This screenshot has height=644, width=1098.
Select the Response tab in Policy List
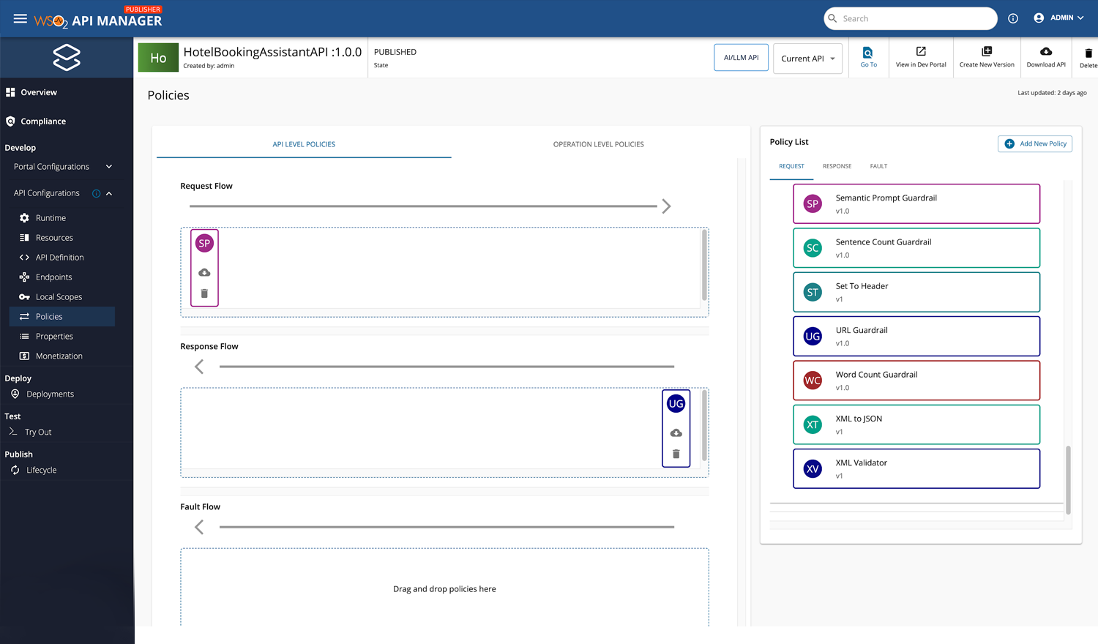tap(837, 166)
